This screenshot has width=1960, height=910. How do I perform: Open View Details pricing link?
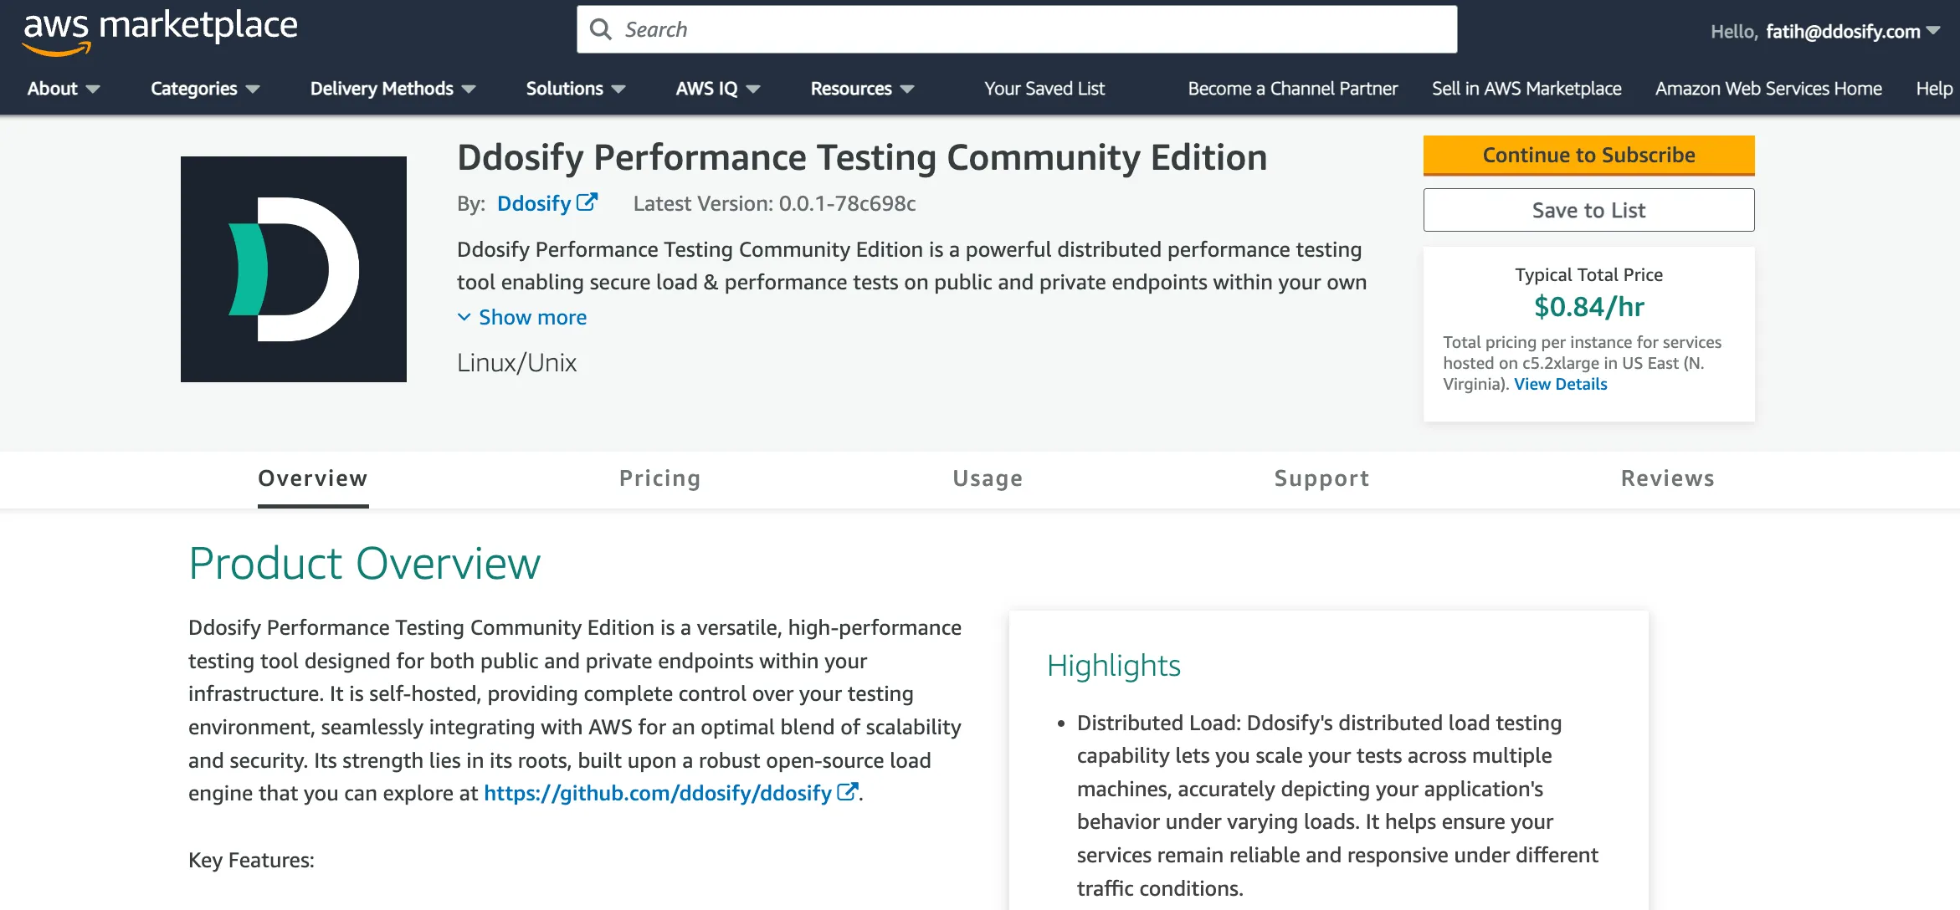click(x=1560, y=384)
